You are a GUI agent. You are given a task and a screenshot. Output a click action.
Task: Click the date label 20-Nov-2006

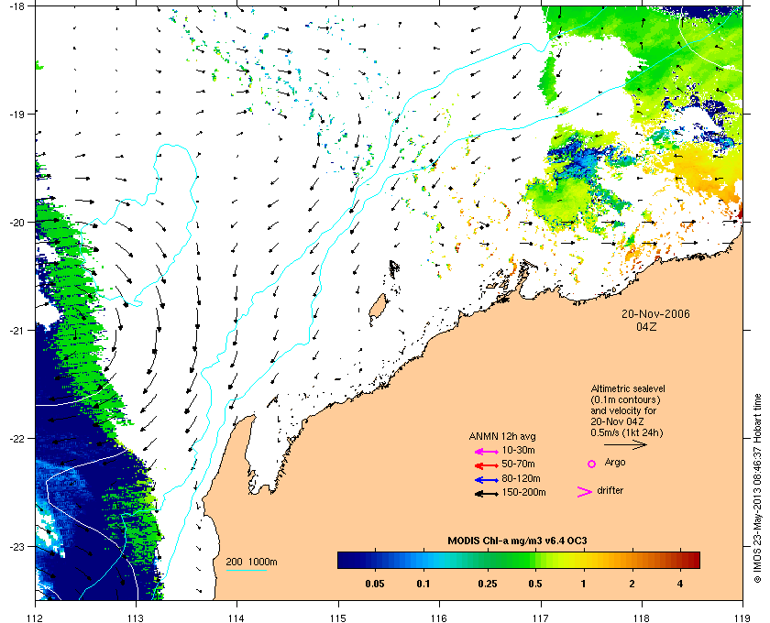click(655, 314)
